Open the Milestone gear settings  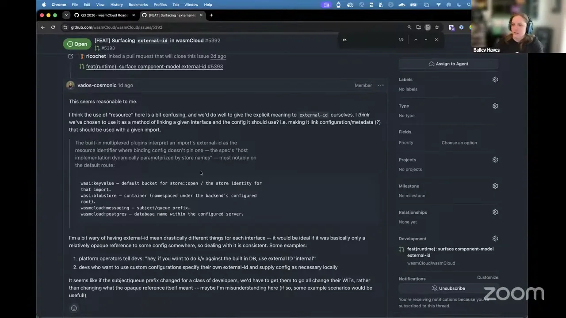(495, 186)
